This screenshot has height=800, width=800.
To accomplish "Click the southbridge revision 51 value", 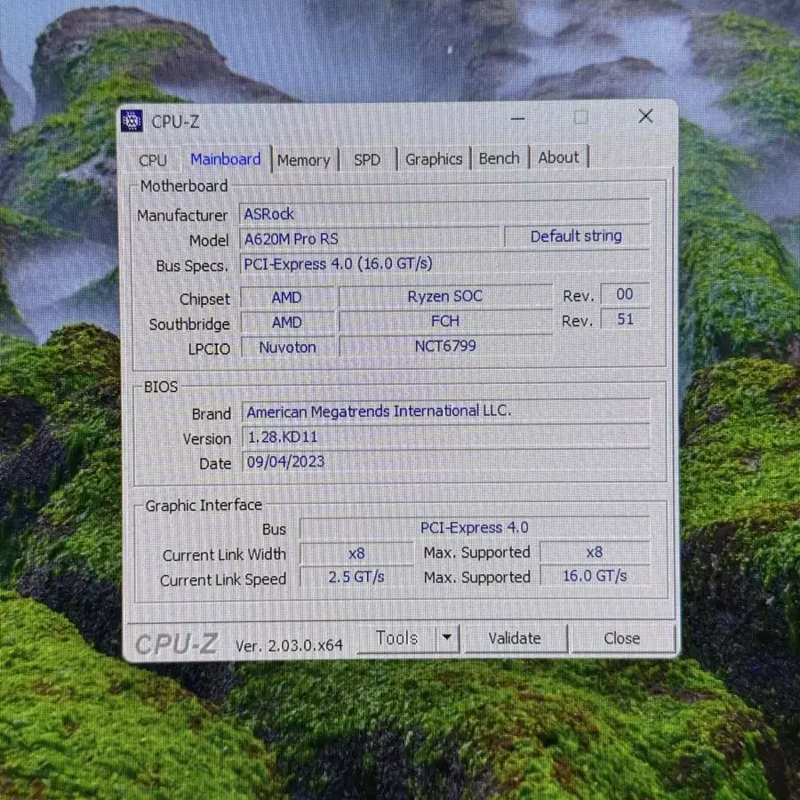I will point(625,319).
